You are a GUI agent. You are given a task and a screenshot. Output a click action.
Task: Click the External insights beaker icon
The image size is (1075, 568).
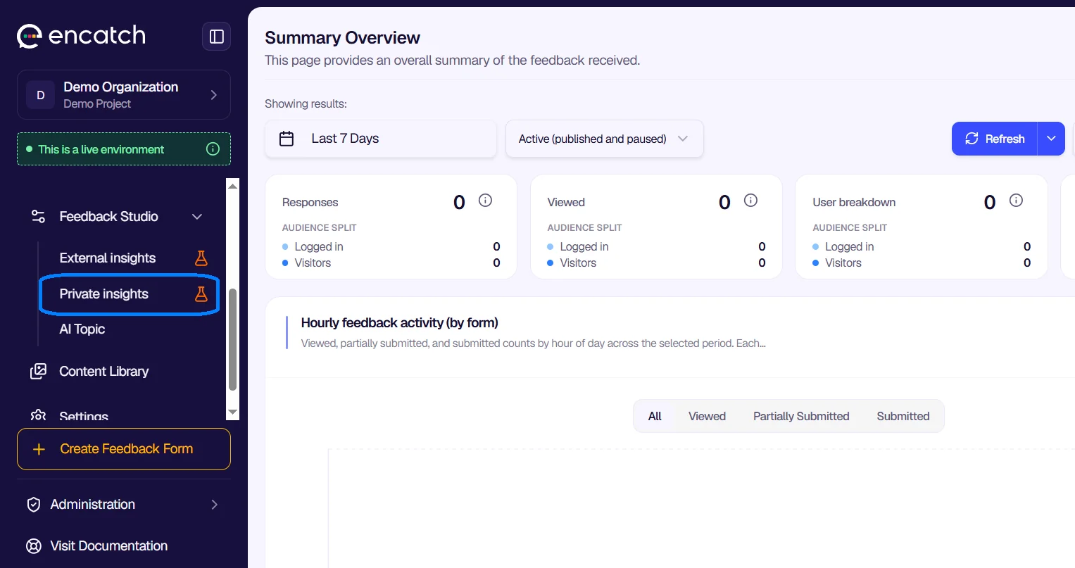[x=201, y=258]
